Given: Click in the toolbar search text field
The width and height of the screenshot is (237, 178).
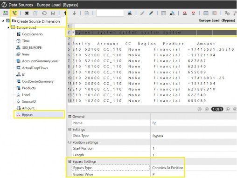Looking at the screenshot, I should [110, 13].
